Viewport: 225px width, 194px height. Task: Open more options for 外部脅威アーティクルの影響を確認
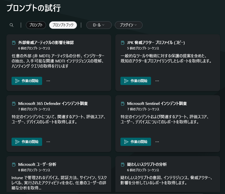tap(48, 81)
